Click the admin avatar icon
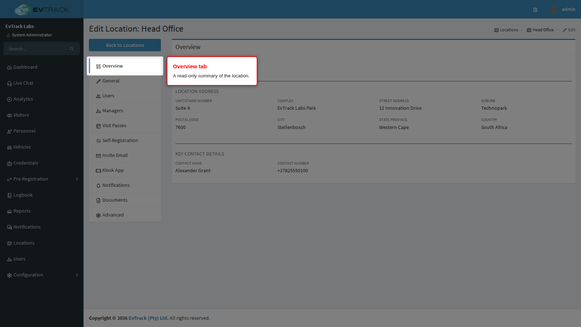This screenshot has width=581, height=327. point(553,9)
